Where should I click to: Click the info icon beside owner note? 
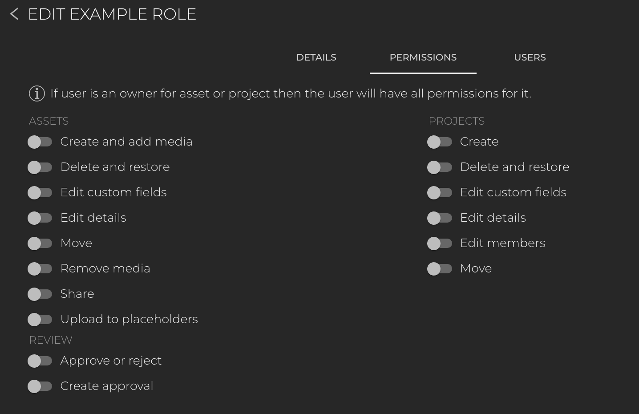37,93
